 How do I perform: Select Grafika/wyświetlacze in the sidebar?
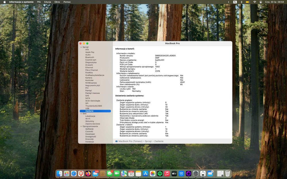coord(95,75)
